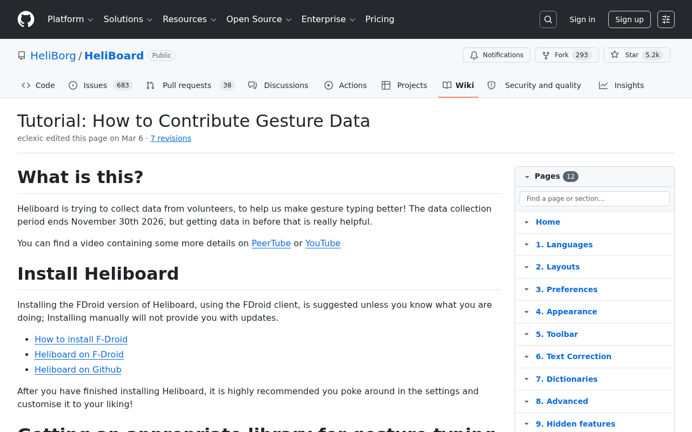Click the search magnifier icon

(548, 19)
